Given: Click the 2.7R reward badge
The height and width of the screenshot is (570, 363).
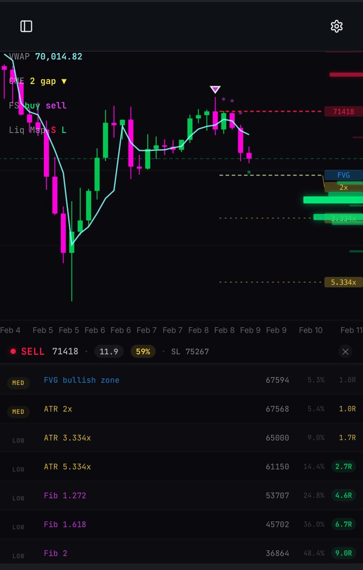Looking at the screenshot, I should pyautogui.click(x=343, y=467).
